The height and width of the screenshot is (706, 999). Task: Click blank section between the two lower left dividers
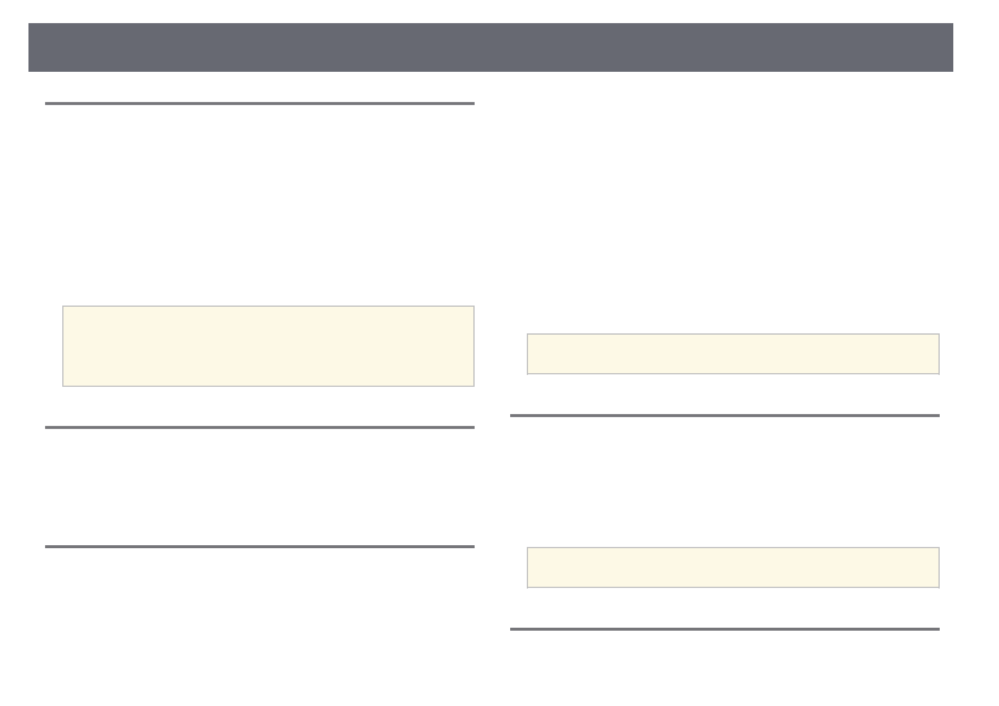(259, 486)
